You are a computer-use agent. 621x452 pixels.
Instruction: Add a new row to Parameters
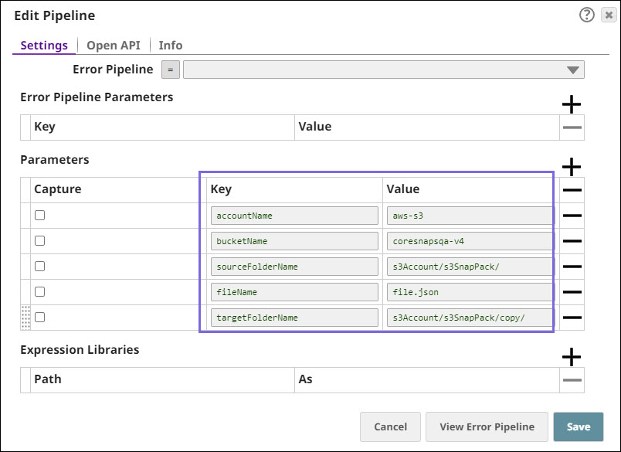click(572, 167)
